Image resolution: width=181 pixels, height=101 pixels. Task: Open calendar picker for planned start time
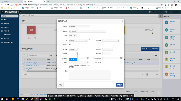pos(88,58)
